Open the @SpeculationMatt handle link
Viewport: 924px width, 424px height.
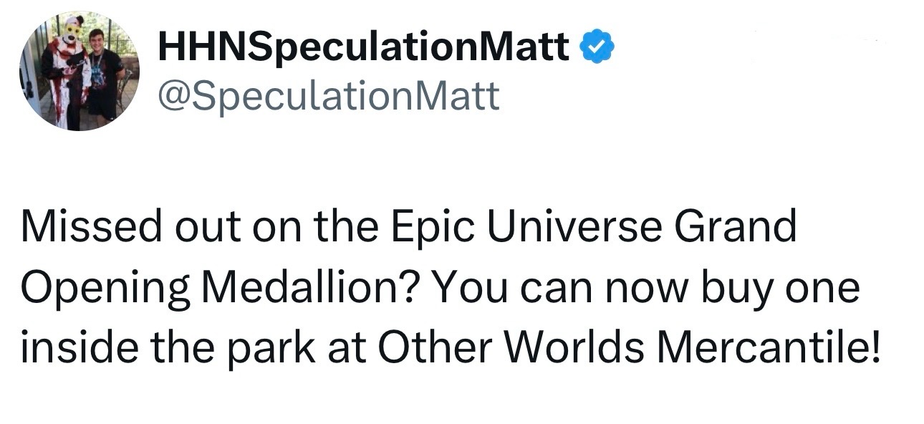tap(328, 95)
